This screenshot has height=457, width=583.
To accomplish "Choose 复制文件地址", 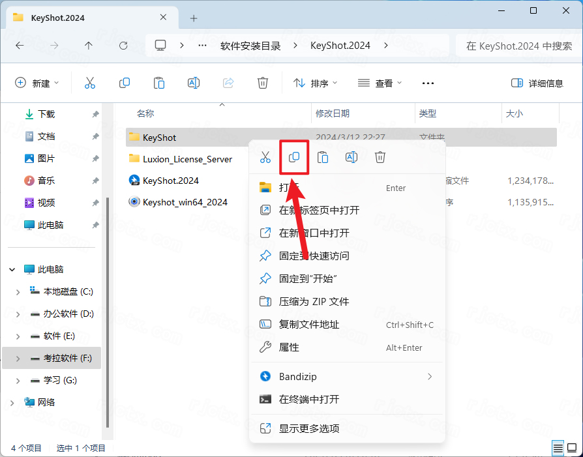I will tap(347, 324).
